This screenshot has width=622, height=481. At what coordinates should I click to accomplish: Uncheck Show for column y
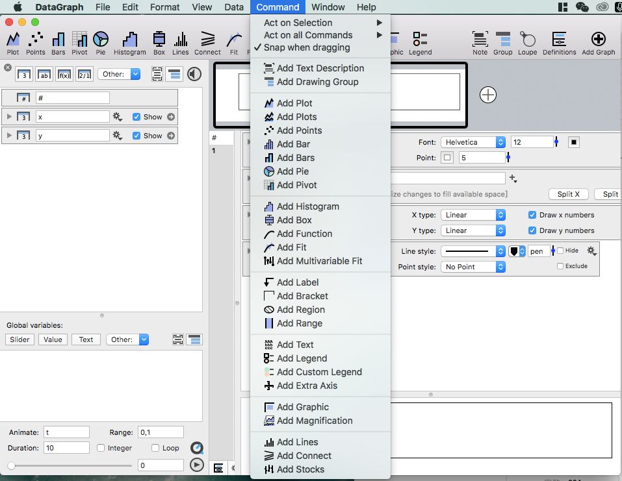point(136,136)
